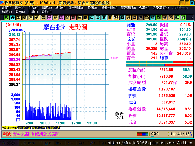
Task: Click the yellow 選 toolbar icon
Action: tap(43, 18)
